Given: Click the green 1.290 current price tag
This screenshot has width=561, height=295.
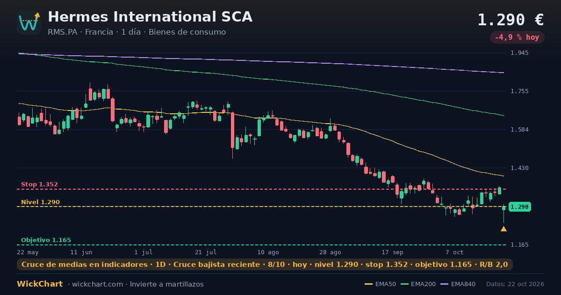Looking at the screenshot, I should [x=519, y=206].
